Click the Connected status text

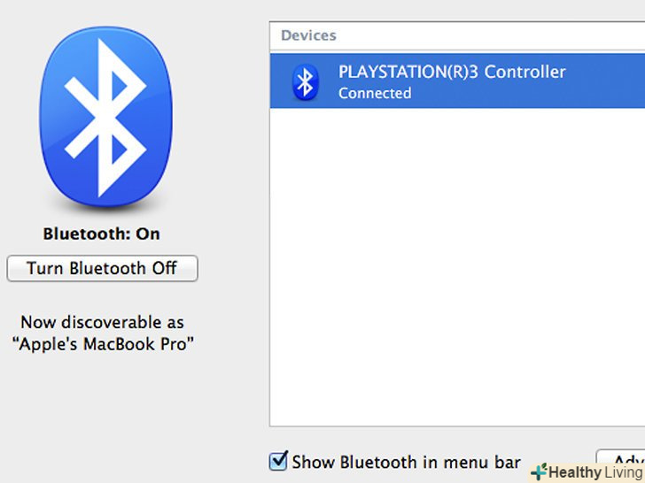tap(375, 93)
